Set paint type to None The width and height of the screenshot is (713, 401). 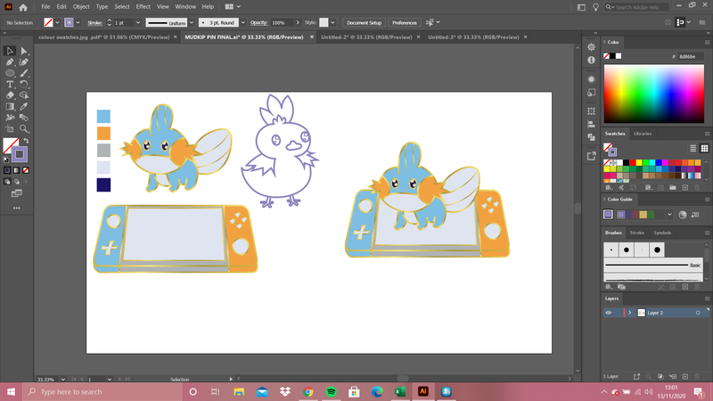(26, 170)
